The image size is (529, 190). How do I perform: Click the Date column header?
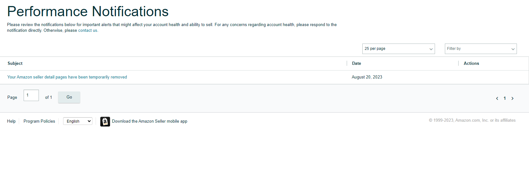(x=357, y=64)
